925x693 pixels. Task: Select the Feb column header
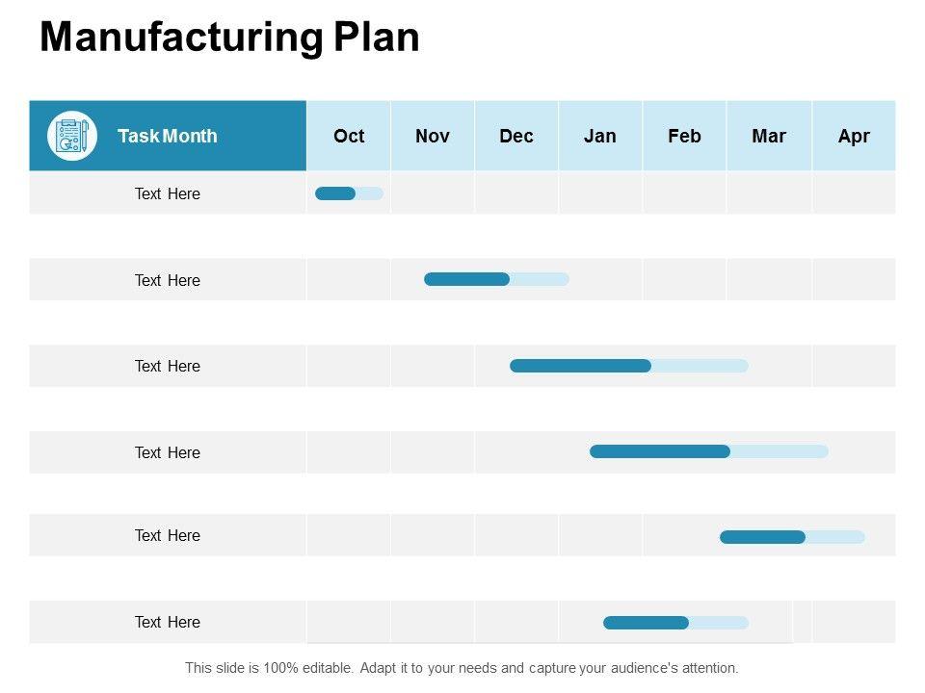pyautogui.click(x=684, y=136)
